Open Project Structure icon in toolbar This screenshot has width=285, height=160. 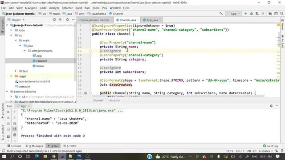coord(270,13)
